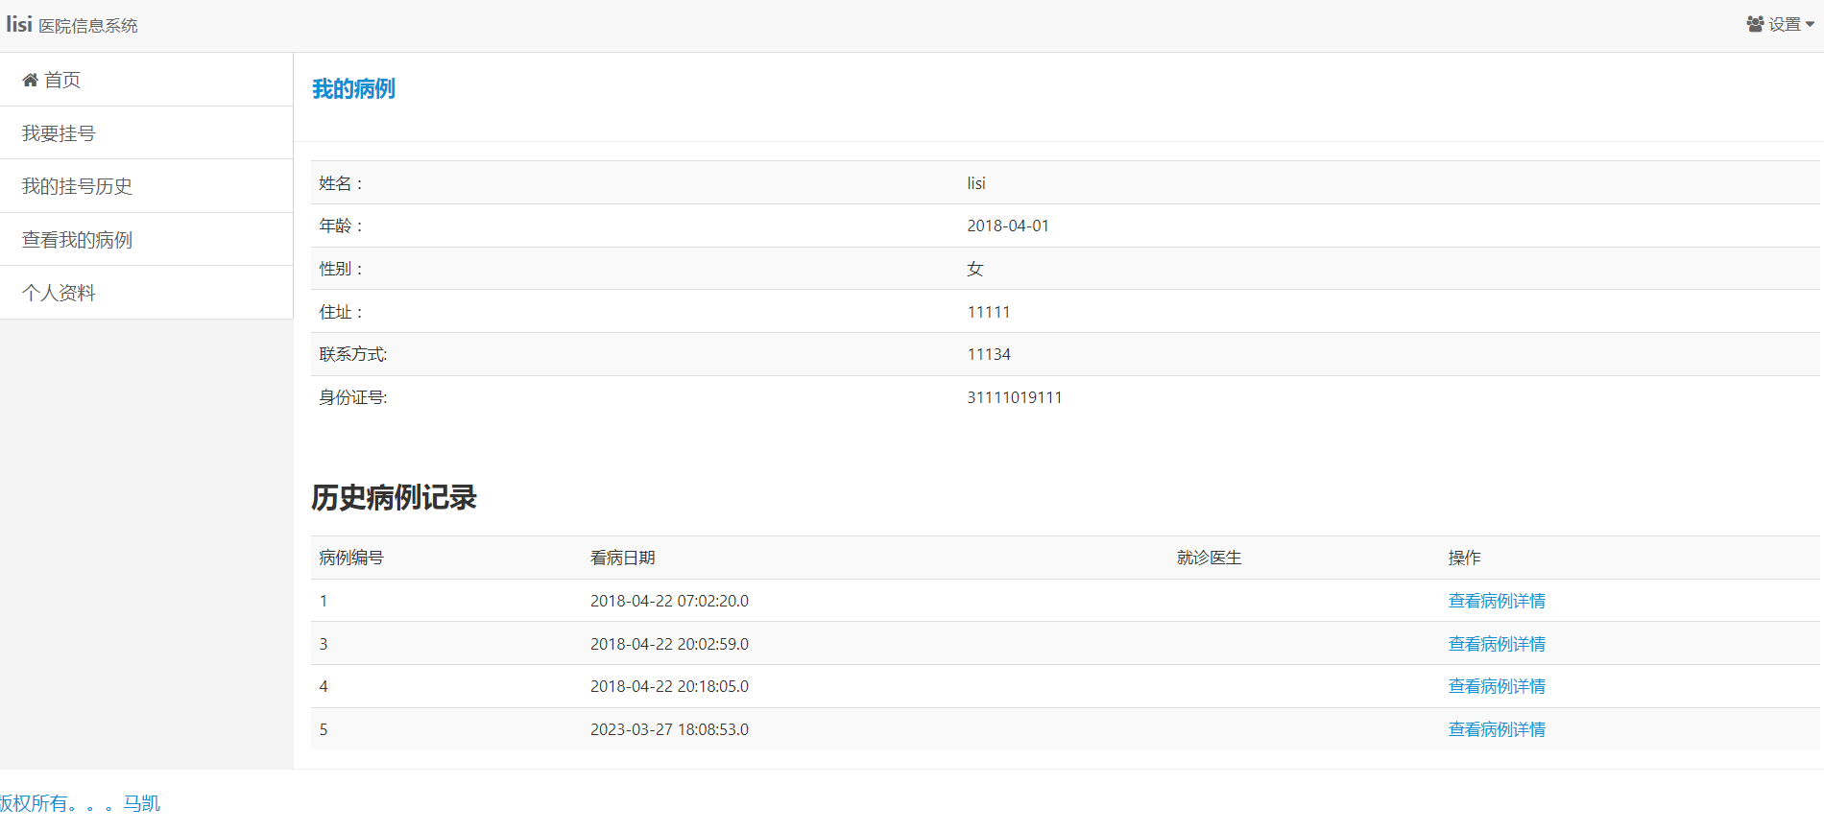Screen dimensions: 1824x832
Task: Click the gender value 女
Action: [x=975, y=269]
